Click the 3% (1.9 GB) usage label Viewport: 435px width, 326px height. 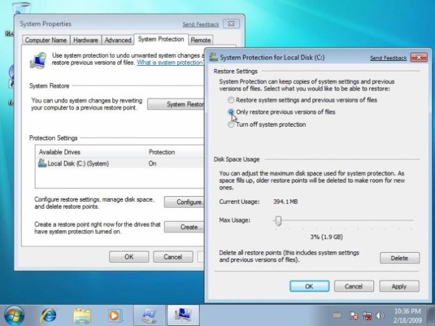tap(326, 237)
